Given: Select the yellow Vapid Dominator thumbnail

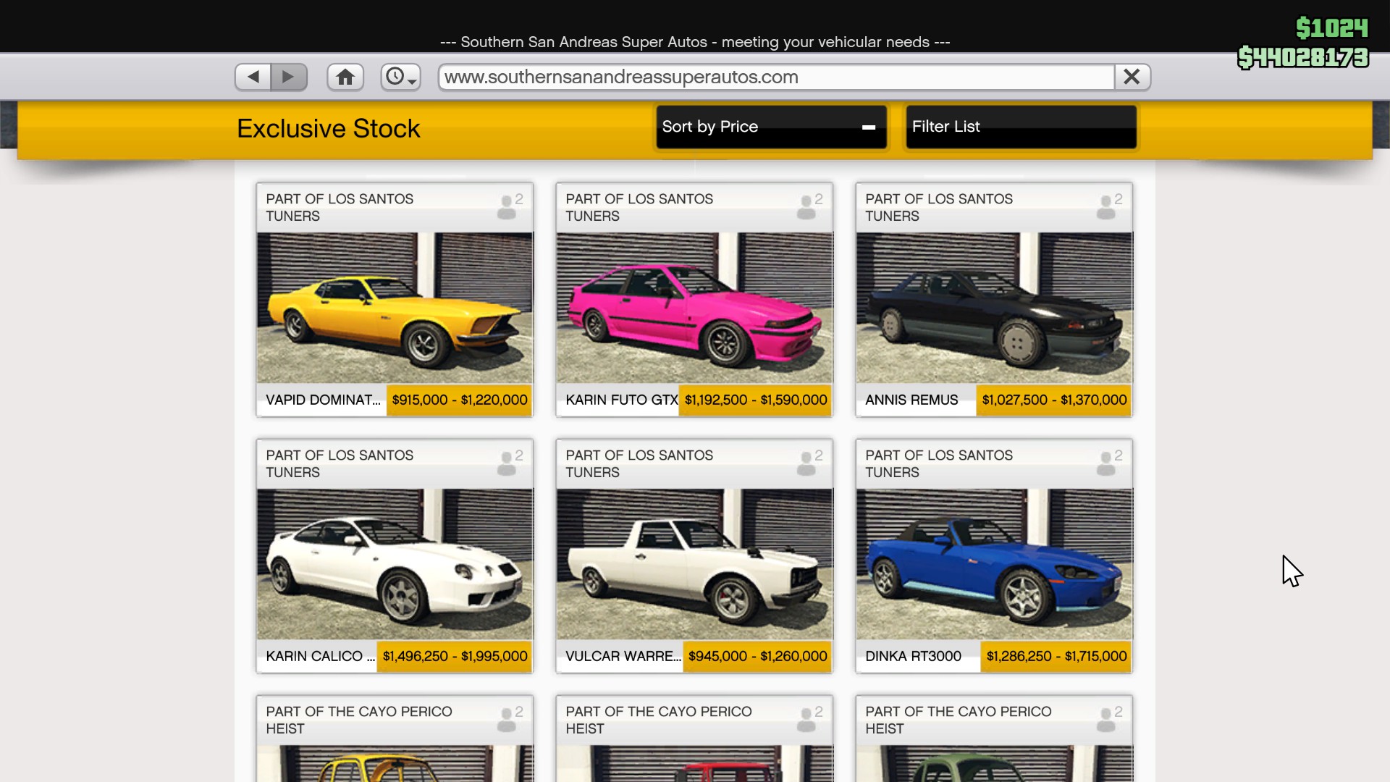Looking at the screenshot, I should [395, 308].
